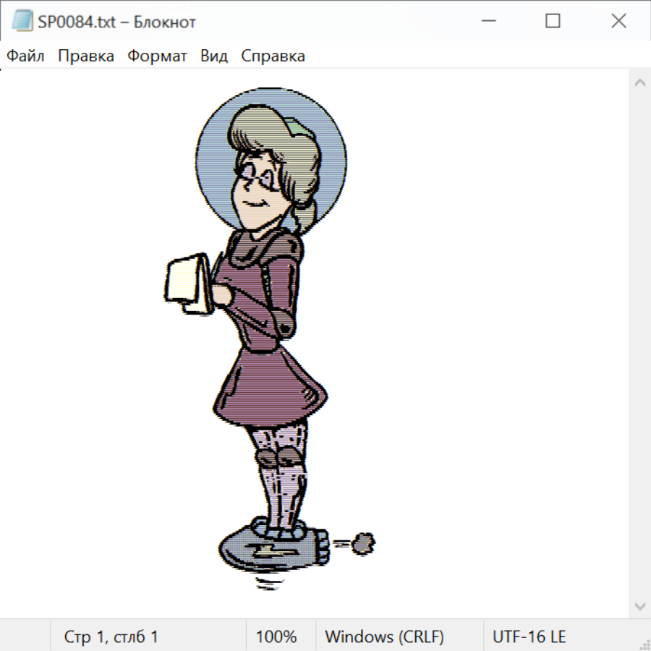Minimize the Блокнот window
This screenshot has height=651, width=651.
[x=487, y=22]
